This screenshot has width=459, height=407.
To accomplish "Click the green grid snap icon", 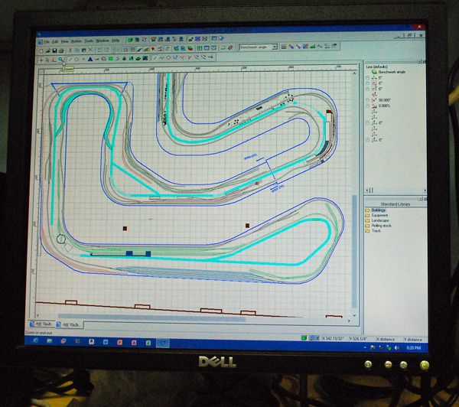I will [200, 48].
